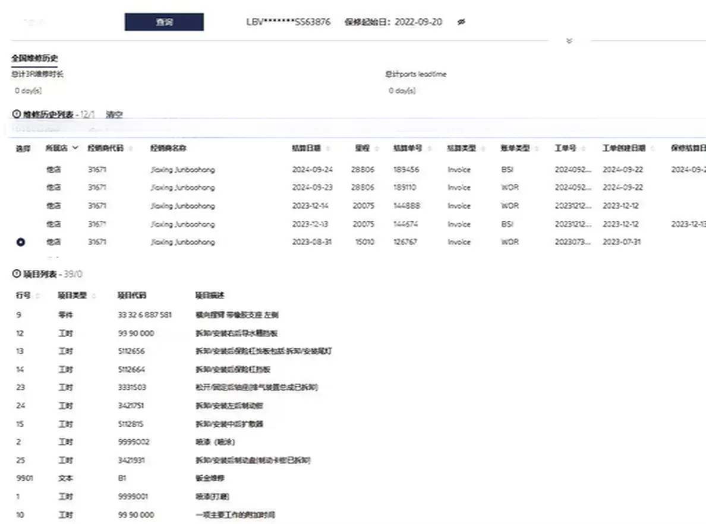Select the radio button for the 2023-08-31 record
The image size is (706, 524).
(21, 242)
